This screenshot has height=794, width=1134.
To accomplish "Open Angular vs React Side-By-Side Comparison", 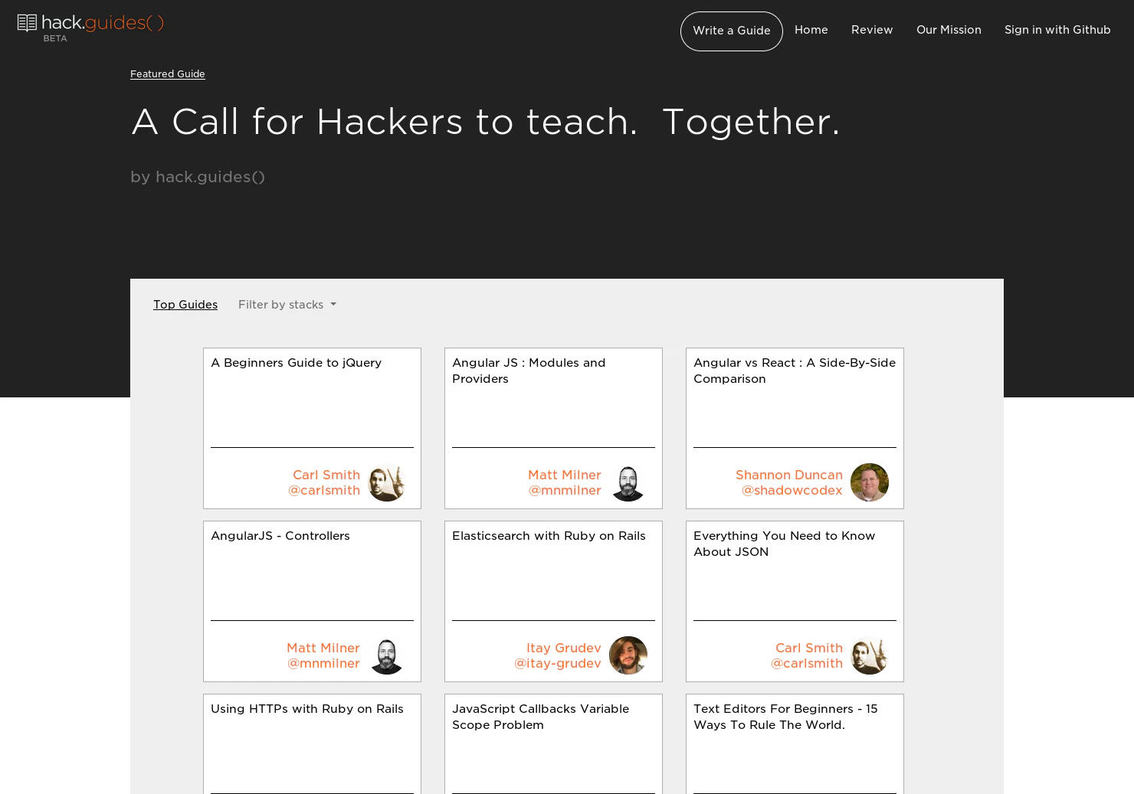I will pyautogui.click(x=795, y=371).
